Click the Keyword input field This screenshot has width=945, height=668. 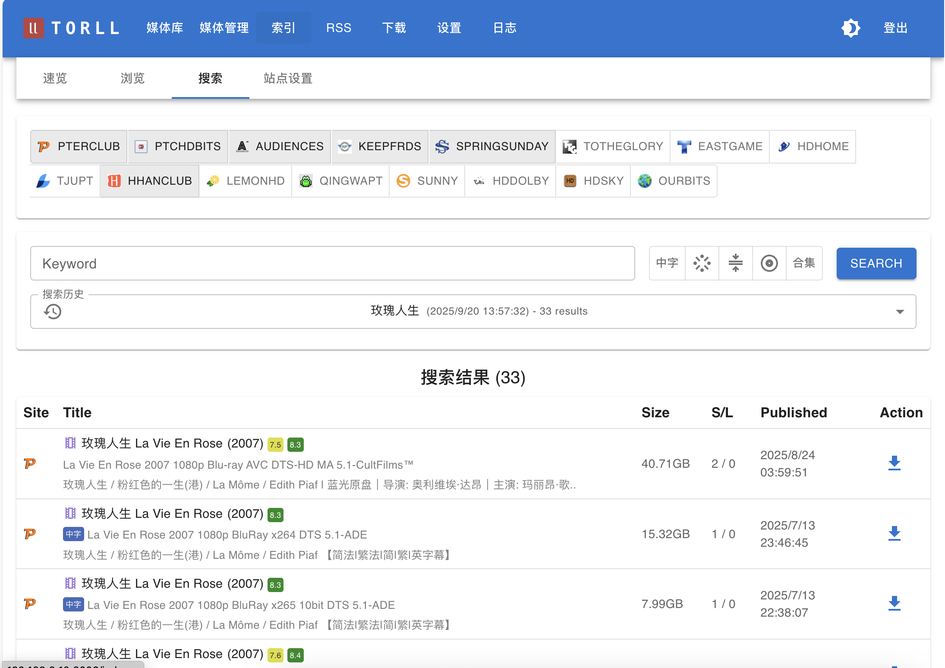coord(332,263)
